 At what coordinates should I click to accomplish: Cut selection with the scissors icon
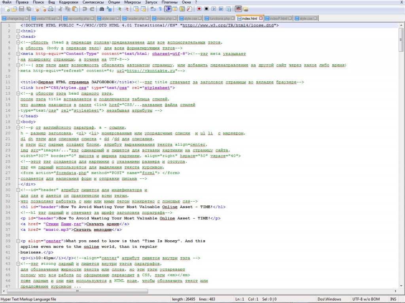click(60, 9)
